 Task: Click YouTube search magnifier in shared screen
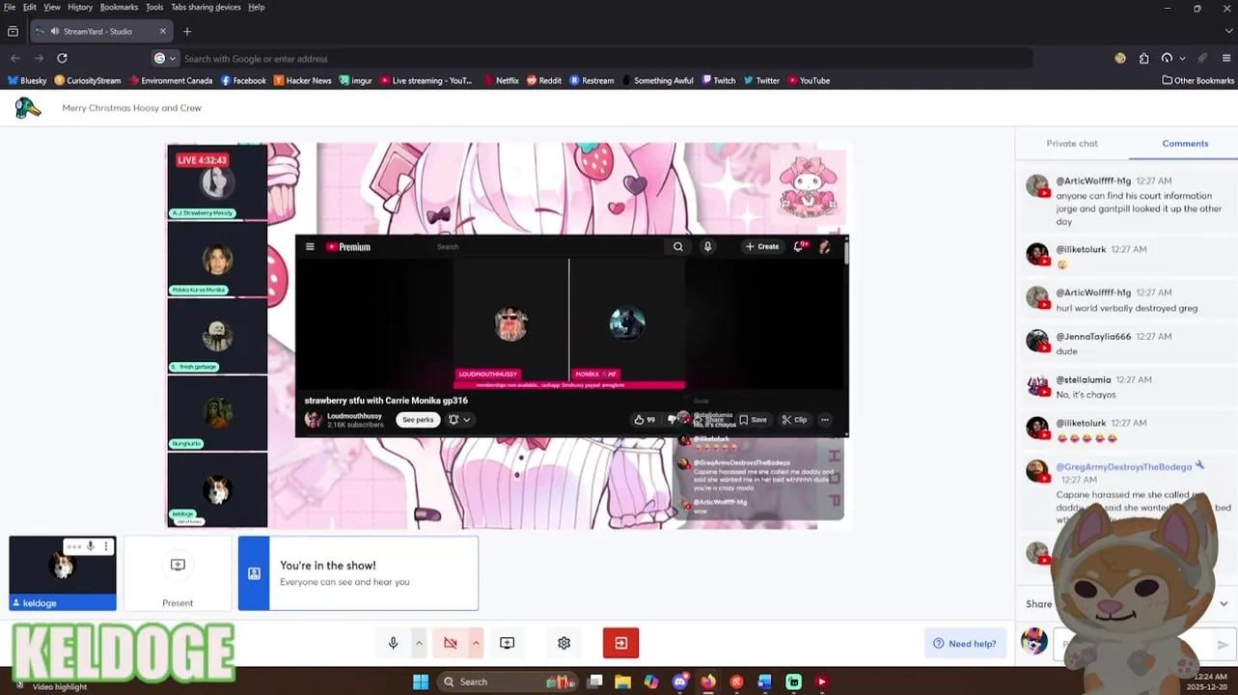[x=677, y=247]
